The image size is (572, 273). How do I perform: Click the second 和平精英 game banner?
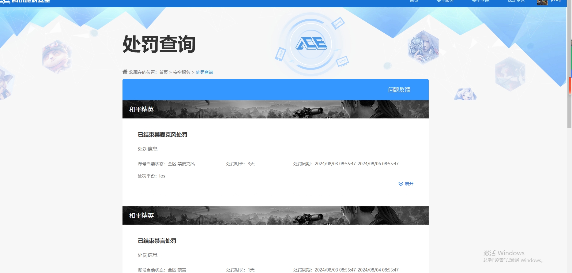(x=276, y=215)
